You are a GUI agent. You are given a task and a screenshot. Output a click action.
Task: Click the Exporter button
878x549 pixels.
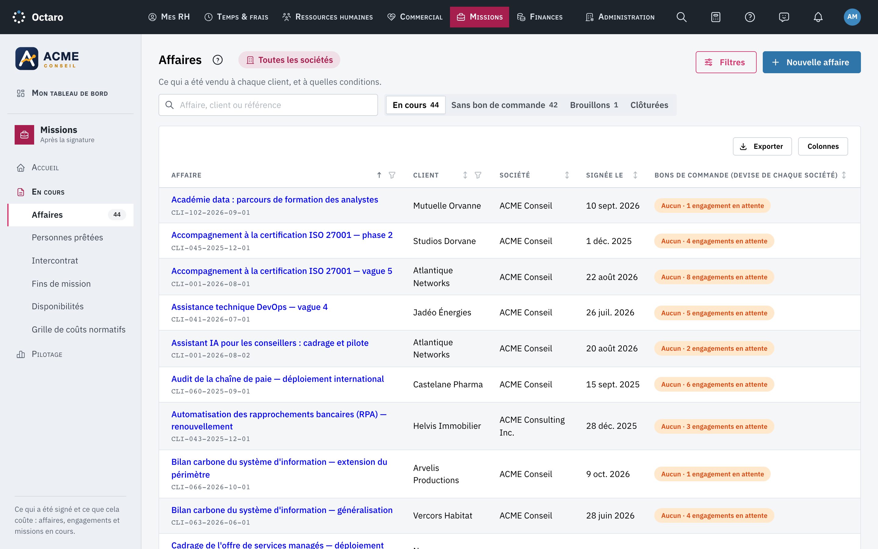762,146
